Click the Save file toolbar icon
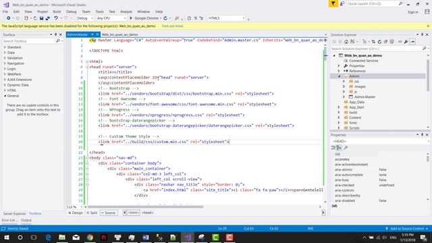The image size is (432, 243). tap(41, 18)
